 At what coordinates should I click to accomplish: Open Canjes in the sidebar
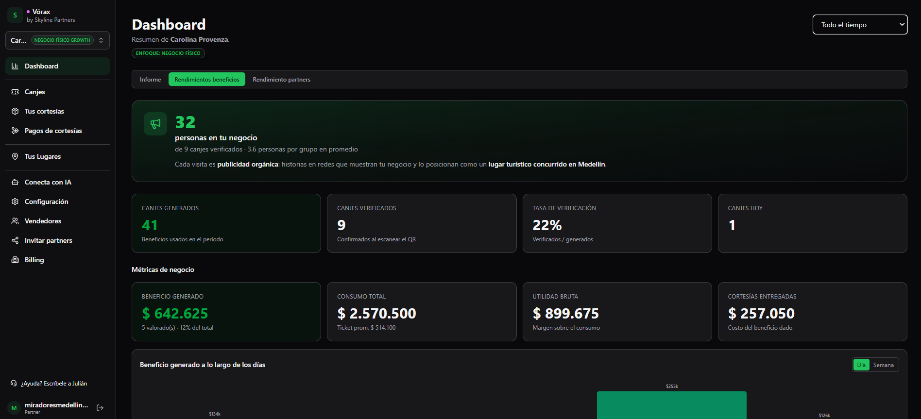[57, 92]
